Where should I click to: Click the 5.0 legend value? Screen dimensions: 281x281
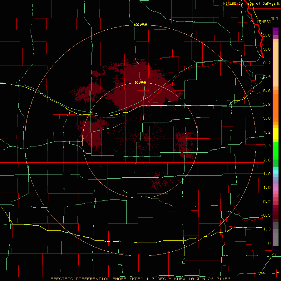[x=267, y=118]
